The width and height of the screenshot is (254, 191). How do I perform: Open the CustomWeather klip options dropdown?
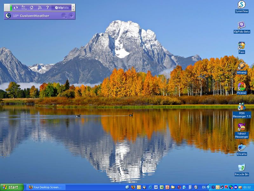click(64, 16)
